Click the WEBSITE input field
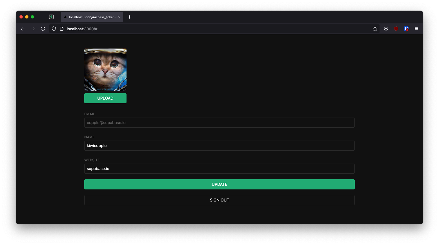 tap(219, 169)
